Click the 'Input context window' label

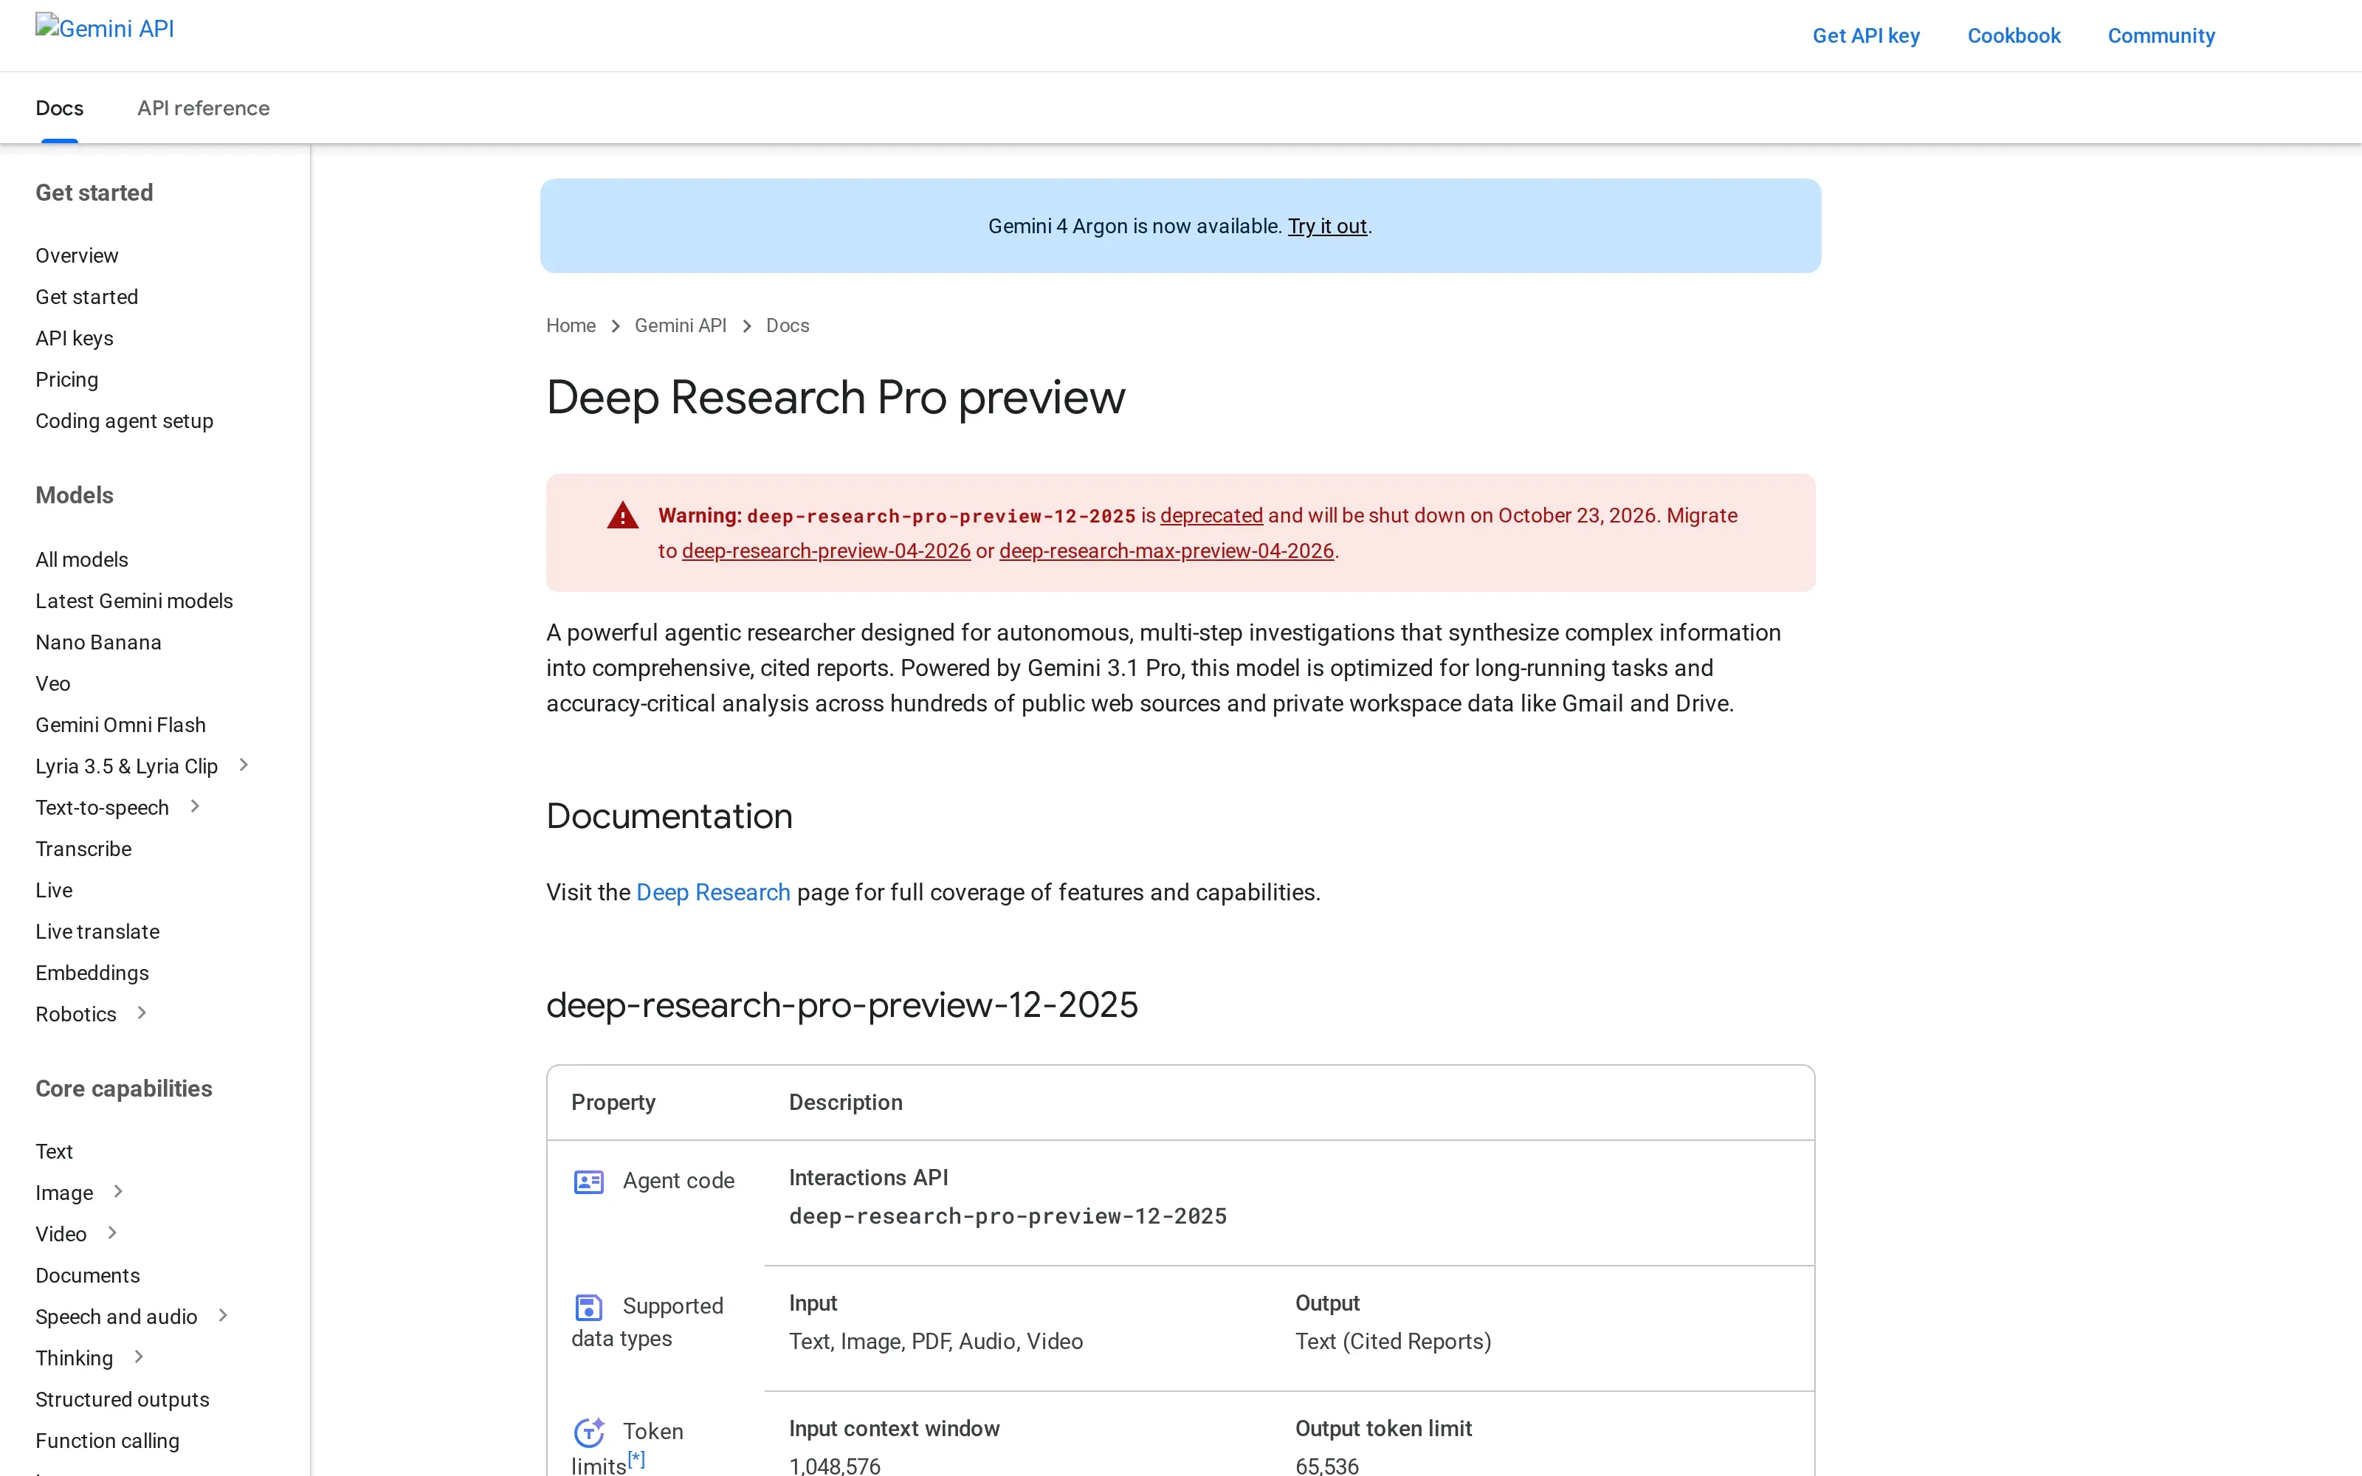click(894, 1430)
